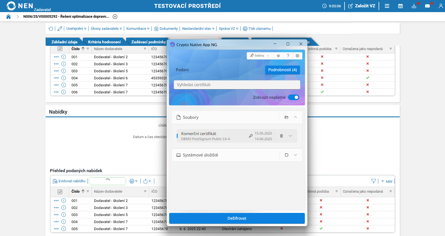Open settings gear in Crypto app
The width and height of the screenshot is (445, 236).
click(x=298, y=56)
